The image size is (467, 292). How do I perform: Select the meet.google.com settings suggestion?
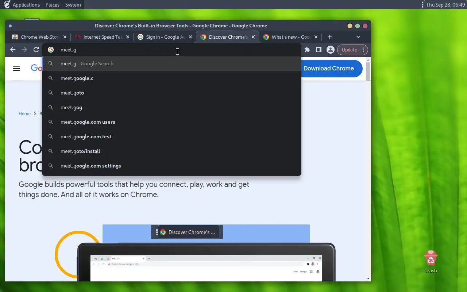171,166
